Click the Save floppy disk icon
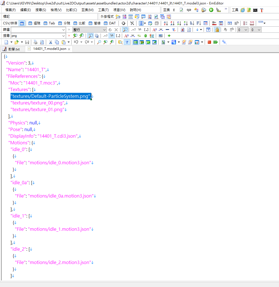Image resolution: width=279 pixels, height=287 pixels. tap(27, 42)
